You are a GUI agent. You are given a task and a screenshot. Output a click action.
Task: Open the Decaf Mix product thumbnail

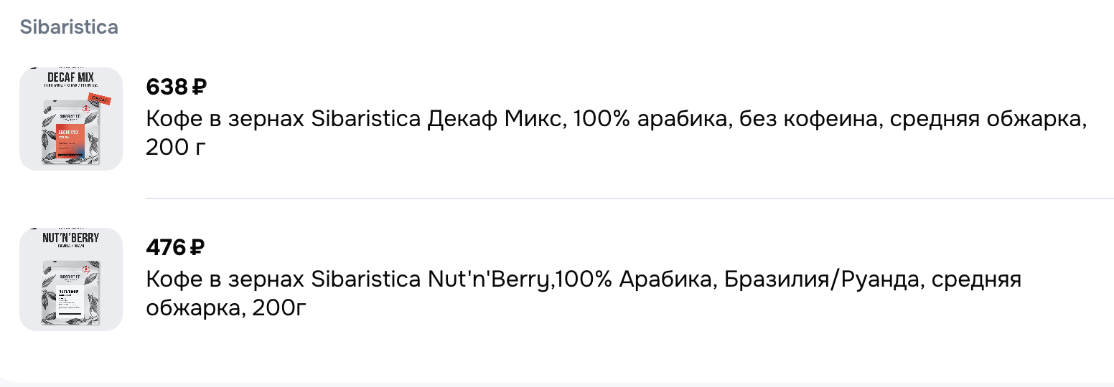(x=71, y=119)
